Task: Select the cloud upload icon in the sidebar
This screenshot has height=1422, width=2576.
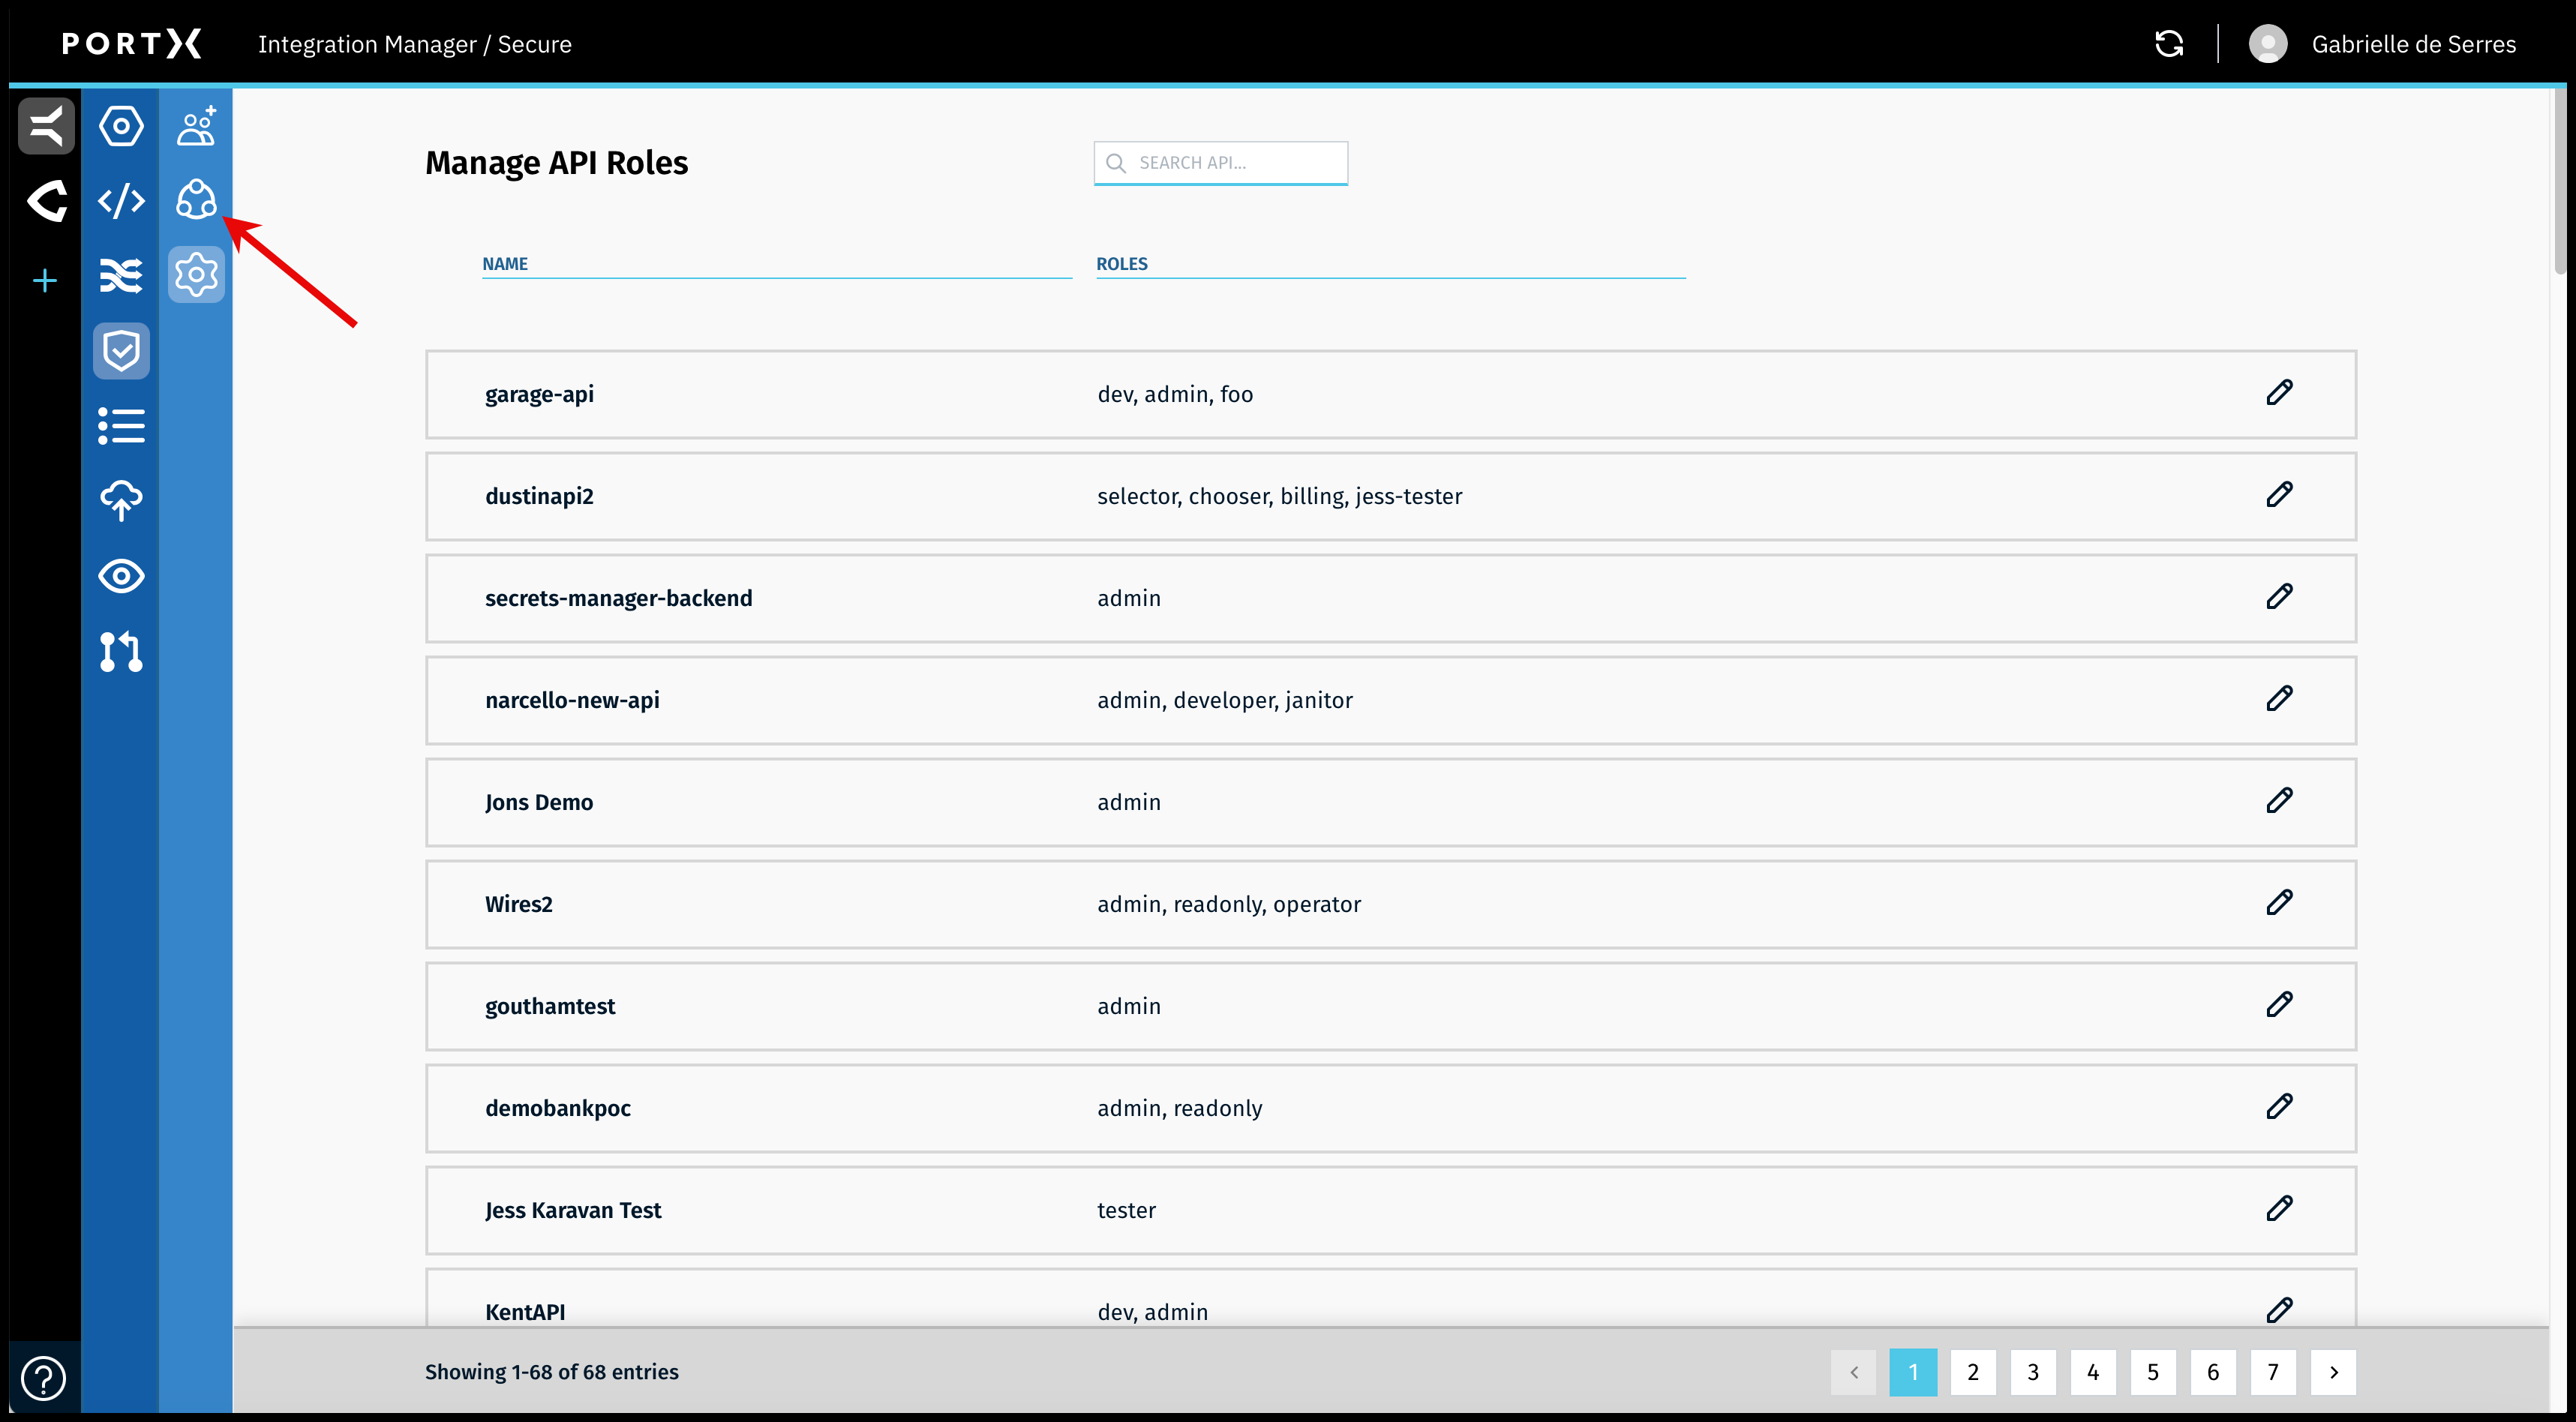Action: (121, 501)
